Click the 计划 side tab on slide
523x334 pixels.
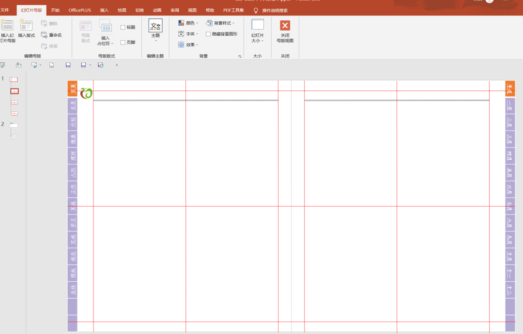coord(72,122)
